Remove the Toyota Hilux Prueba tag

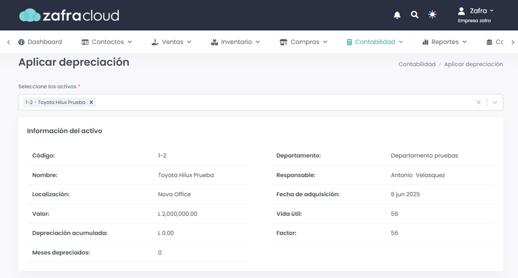point(91,102)
